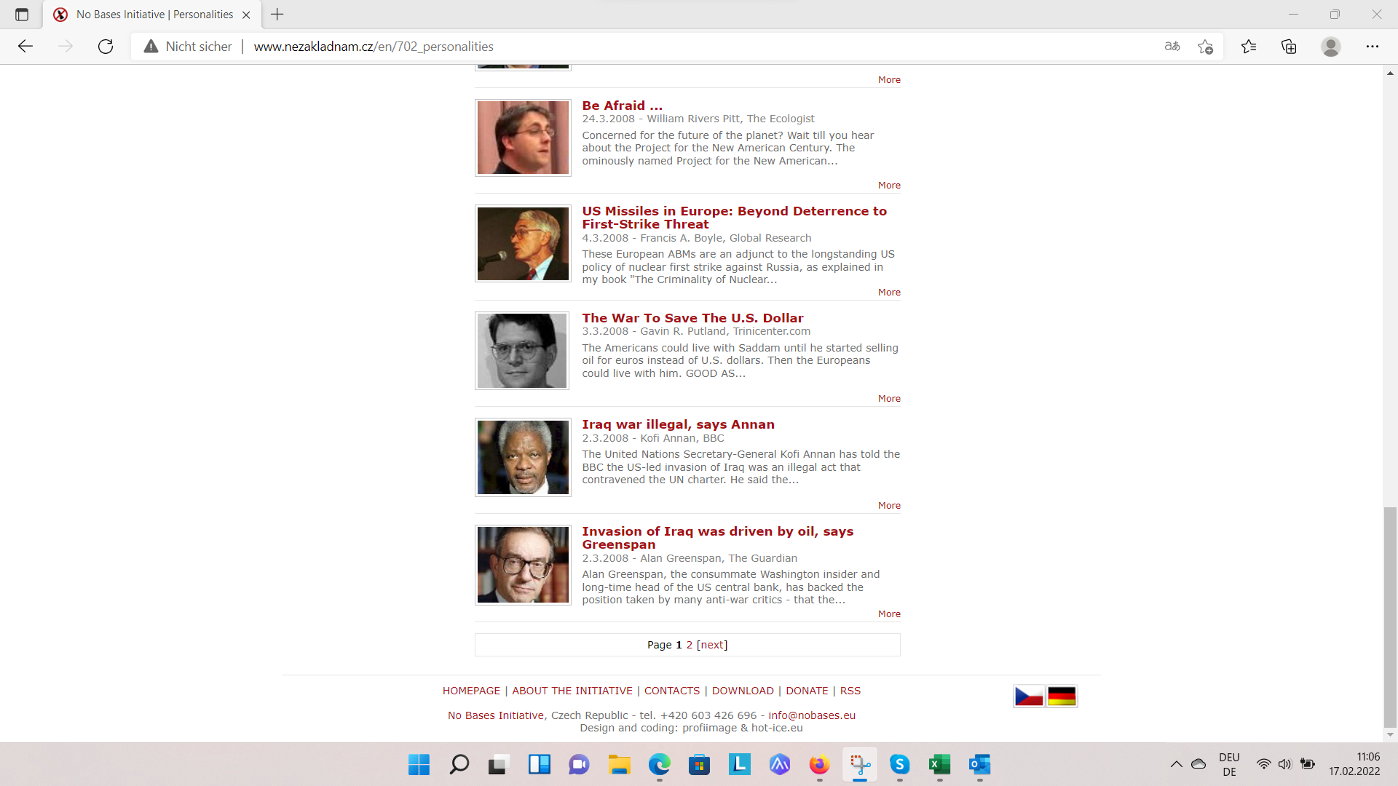Screen dimensions: 1398x786
Task: Open CONTACTS in the footer menu
Action: click(x=671, y=691)
